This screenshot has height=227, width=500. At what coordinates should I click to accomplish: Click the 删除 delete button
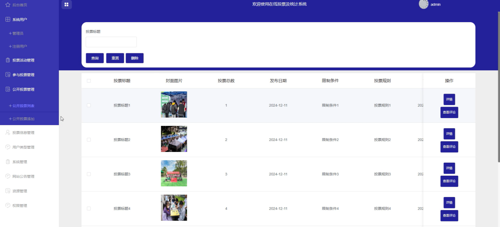coord(135,58)
